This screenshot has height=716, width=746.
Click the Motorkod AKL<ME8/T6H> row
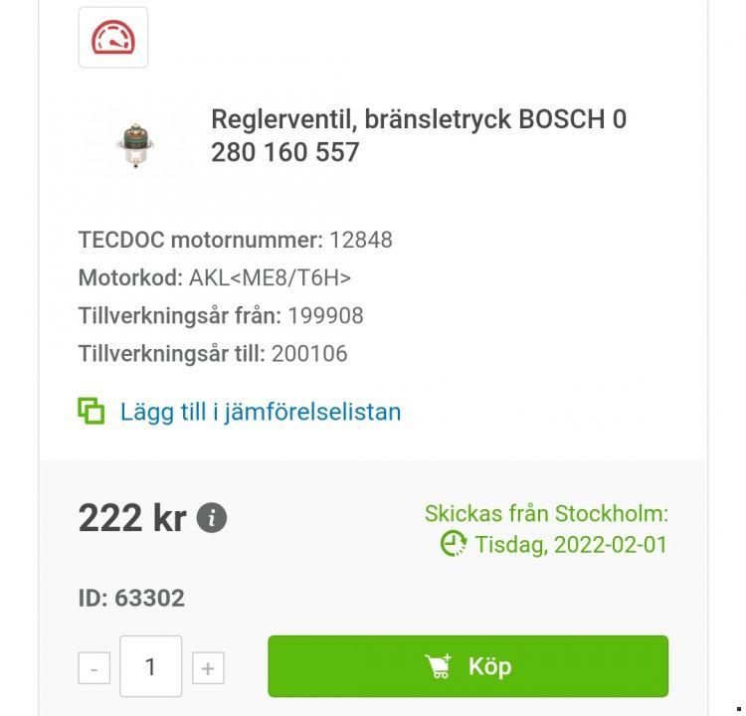215,277
